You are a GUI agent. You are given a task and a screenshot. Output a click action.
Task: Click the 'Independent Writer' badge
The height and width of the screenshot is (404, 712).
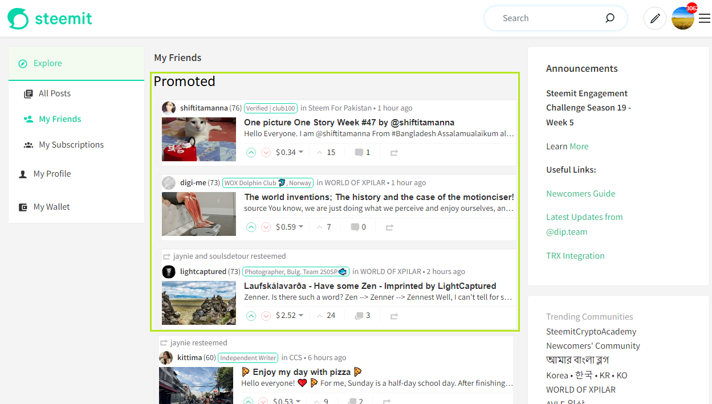248,358
